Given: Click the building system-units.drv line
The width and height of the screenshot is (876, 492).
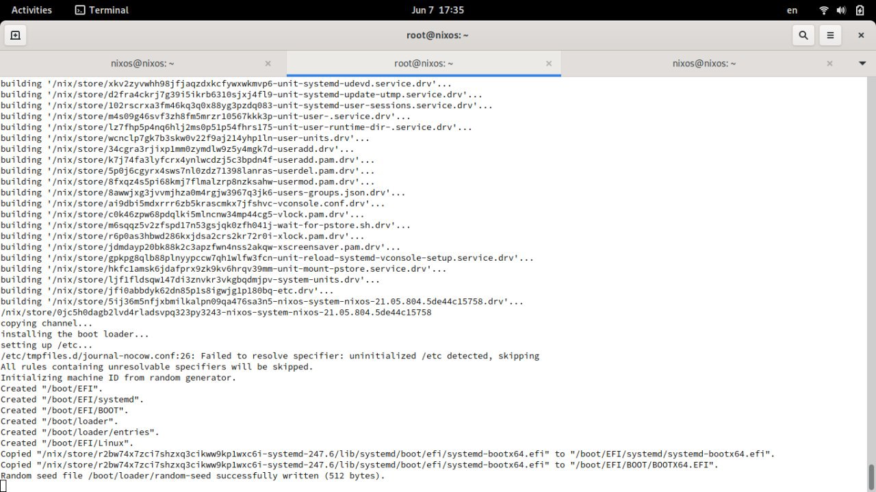Looking at the screenshot, I should pos(190,279).
